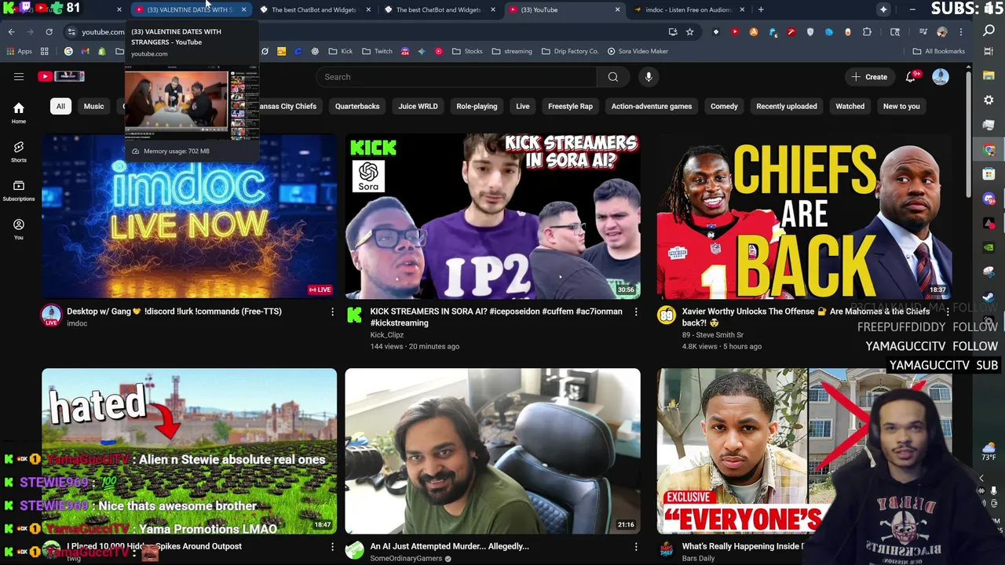Open the imdoc channel avatar
The height and width of the screenshot is (565, 1005).
[x=51, y=315]
